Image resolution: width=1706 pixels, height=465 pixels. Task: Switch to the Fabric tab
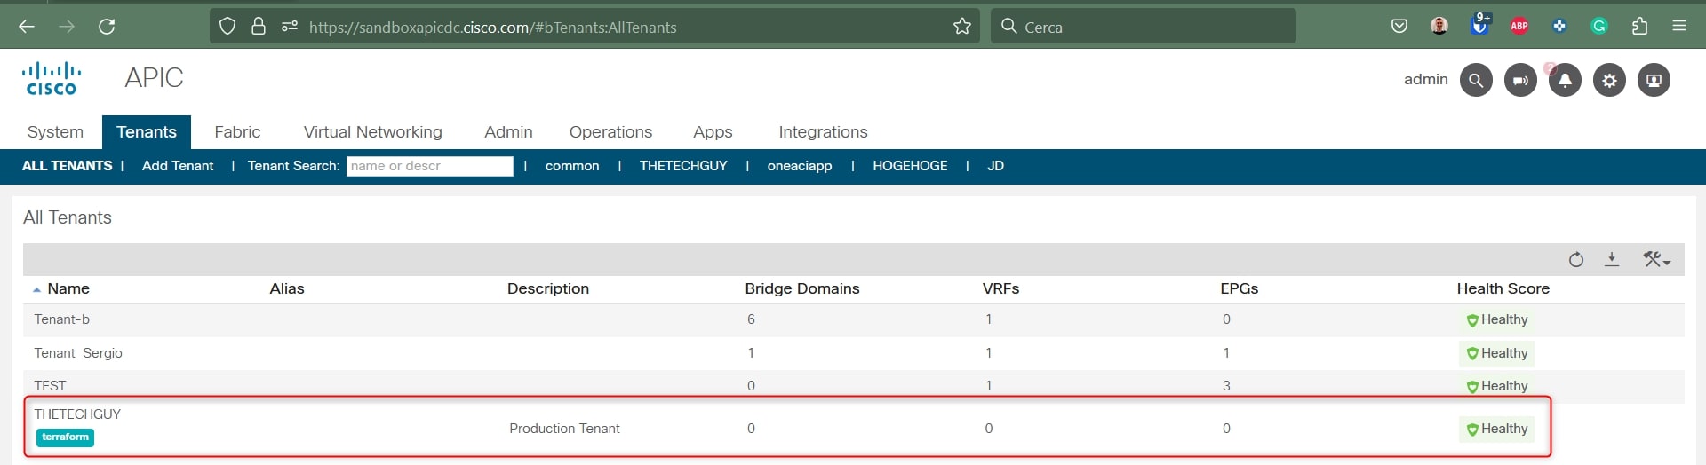tap(237, 132)
